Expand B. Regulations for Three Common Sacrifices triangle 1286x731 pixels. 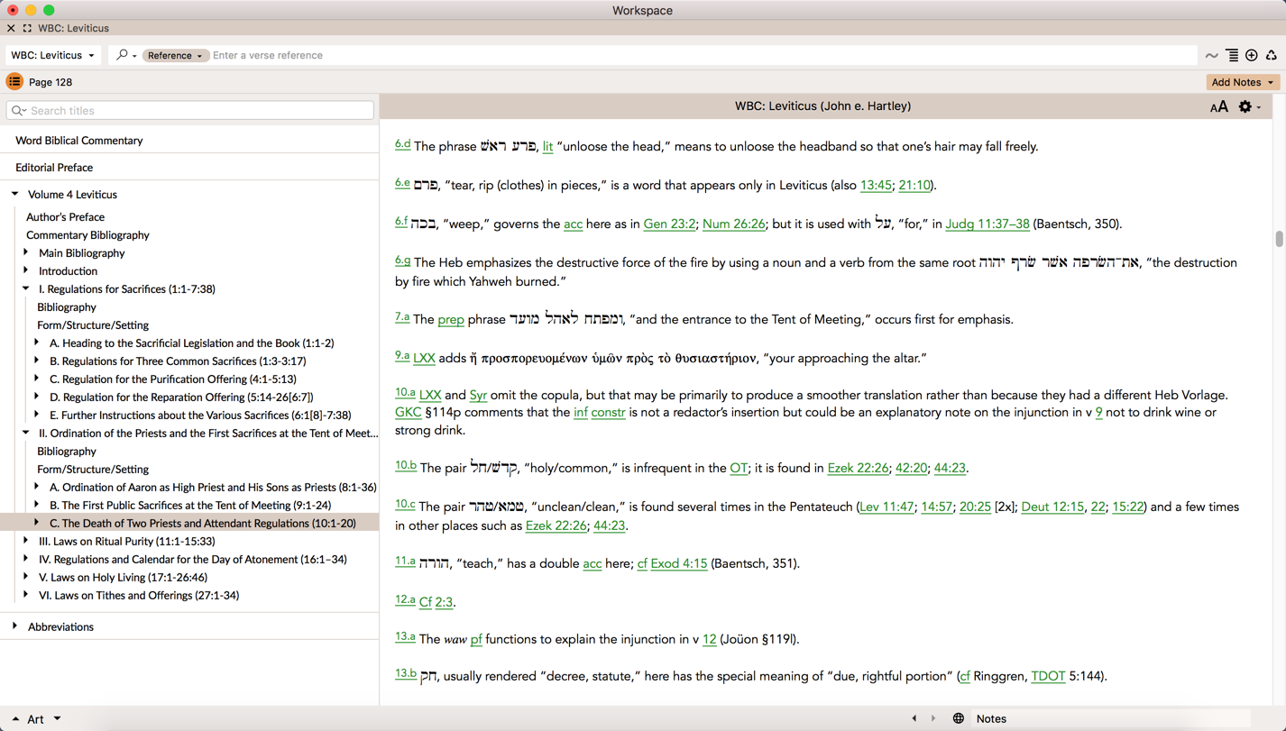click(37, 361)
